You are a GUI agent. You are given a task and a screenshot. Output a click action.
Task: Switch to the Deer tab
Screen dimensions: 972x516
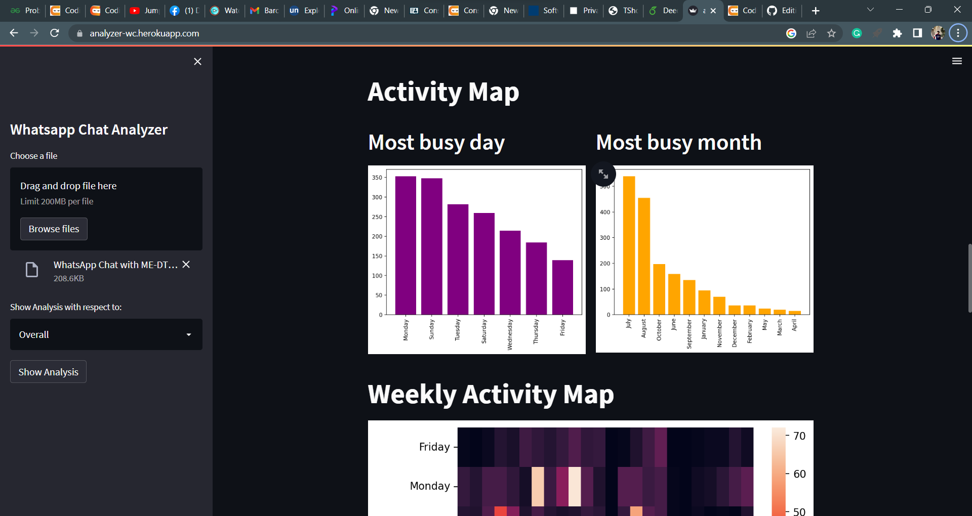(664, 11)
